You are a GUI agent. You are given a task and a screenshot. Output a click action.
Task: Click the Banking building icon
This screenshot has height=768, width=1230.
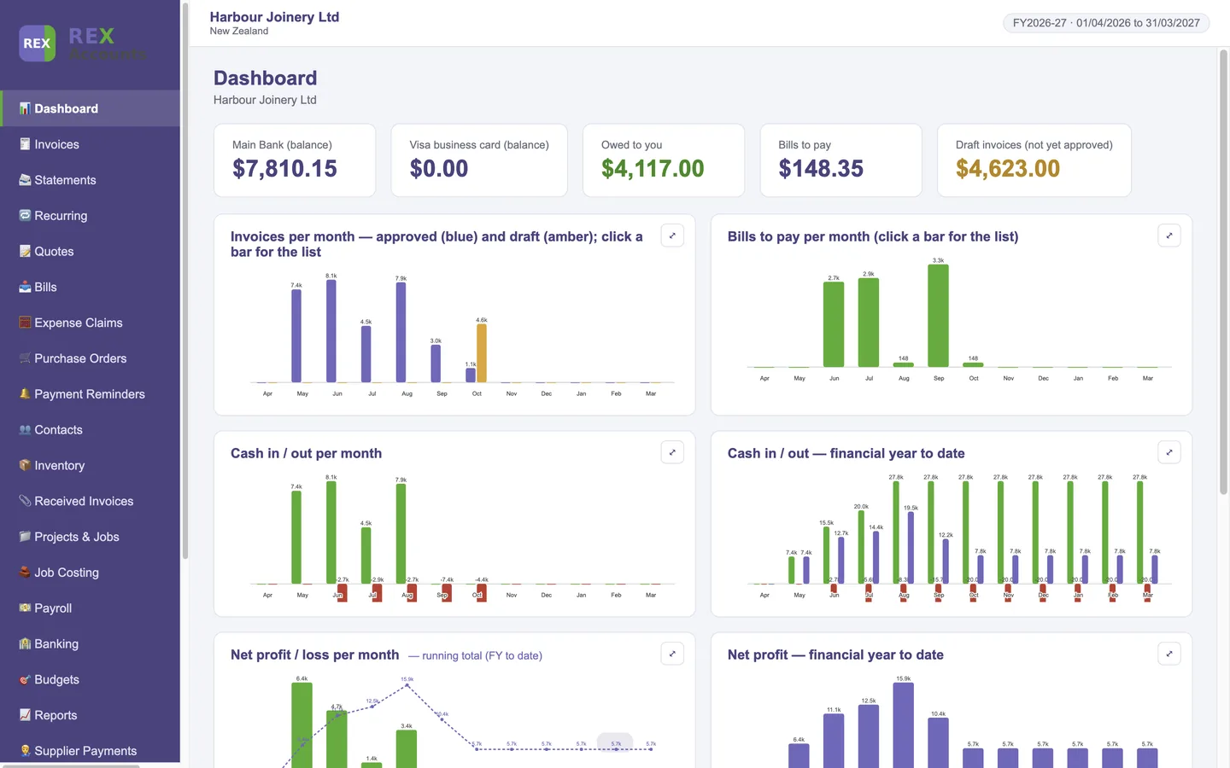tap(25, 644)
